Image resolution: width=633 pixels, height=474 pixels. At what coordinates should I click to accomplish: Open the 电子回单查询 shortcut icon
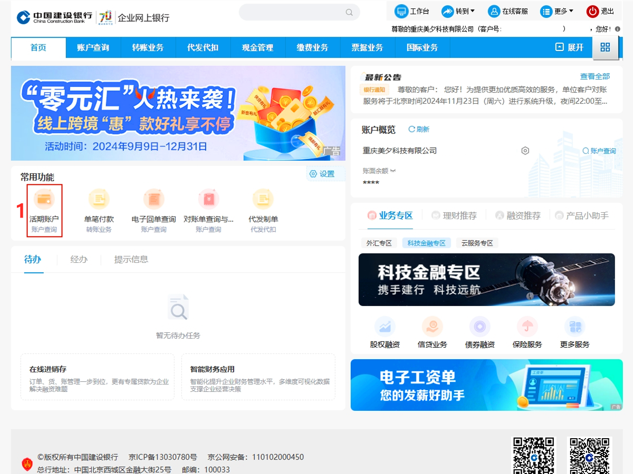(154, 199)
